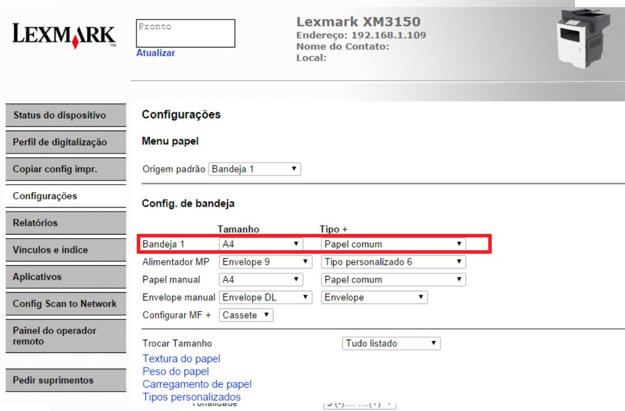Click the Tipo + column header

[333, 229]
